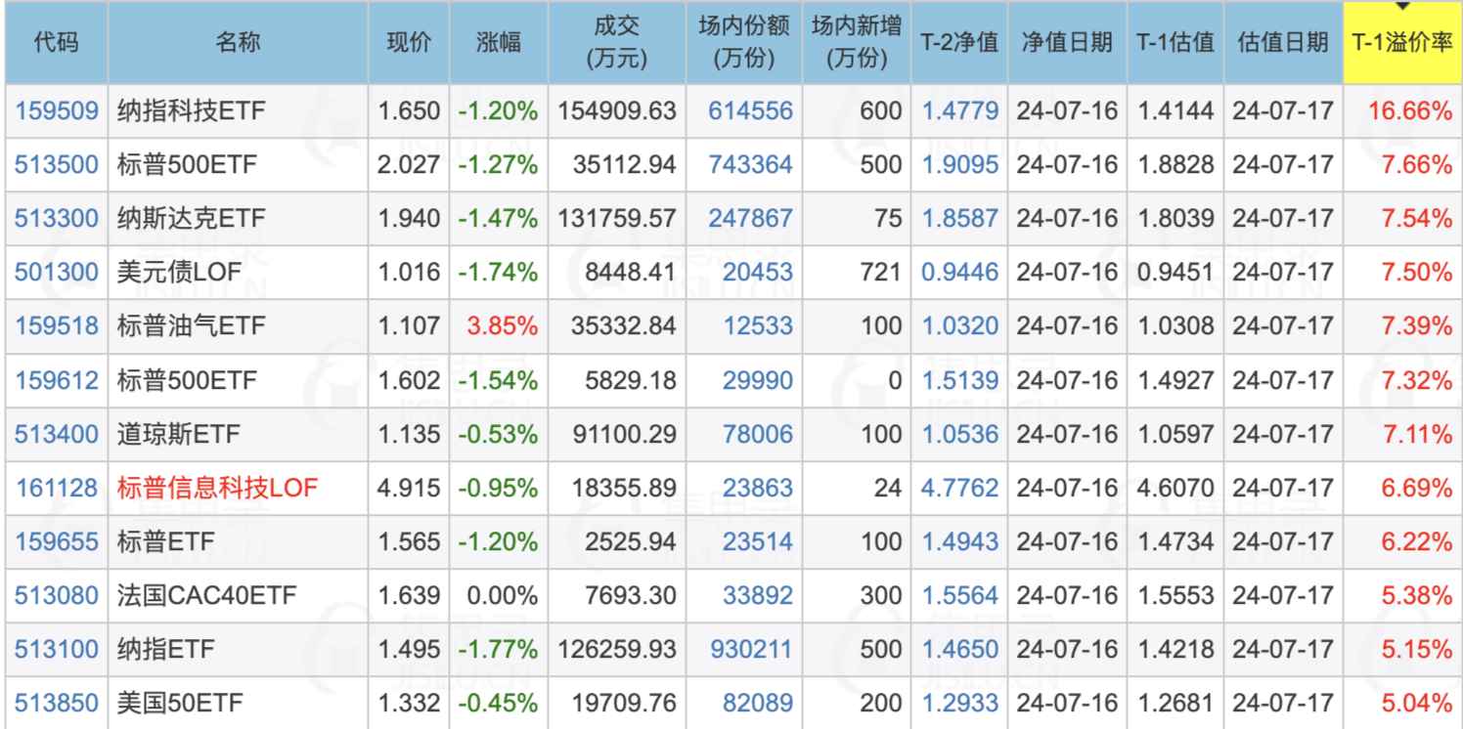The image size is (1463, 729).
Task: Open fund code link 501300
Action: [57, 273]
